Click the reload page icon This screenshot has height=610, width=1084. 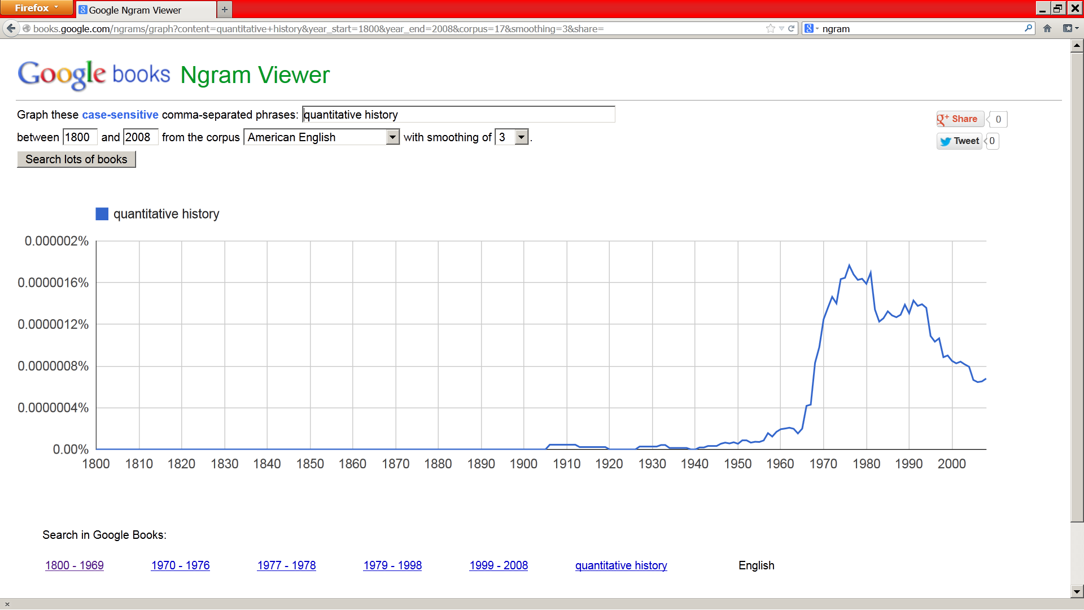click(x=792, y=28)
